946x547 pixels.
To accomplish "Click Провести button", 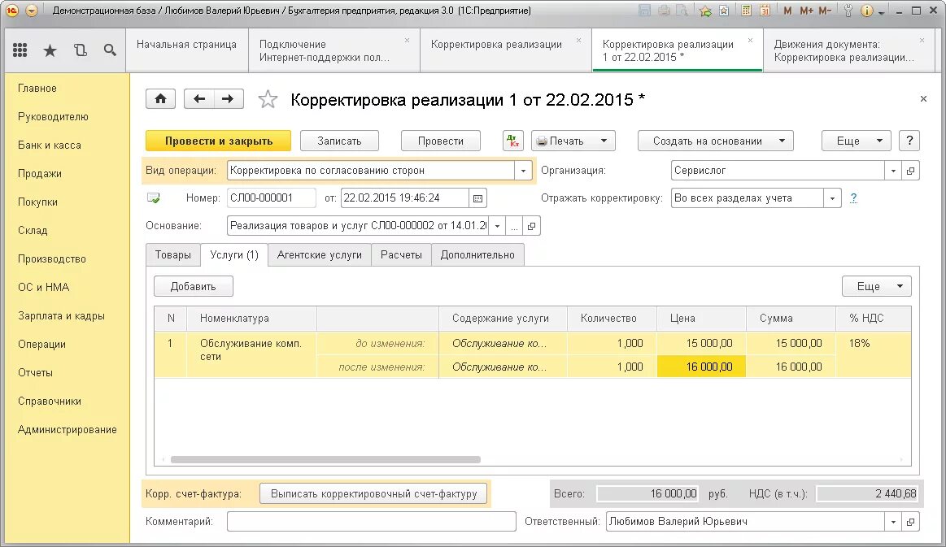I will 440,141.
